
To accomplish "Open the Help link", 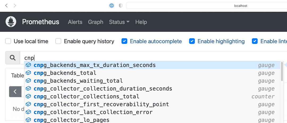I will click(141, 22).
